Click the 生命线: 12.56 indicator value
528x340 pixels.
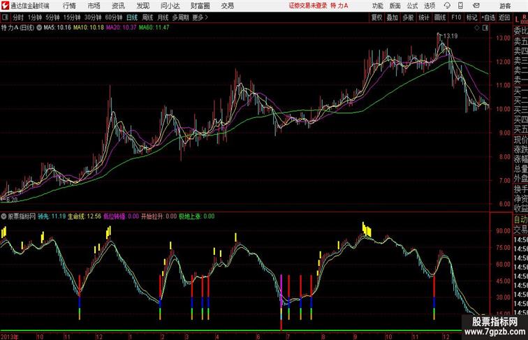[85, 216]
